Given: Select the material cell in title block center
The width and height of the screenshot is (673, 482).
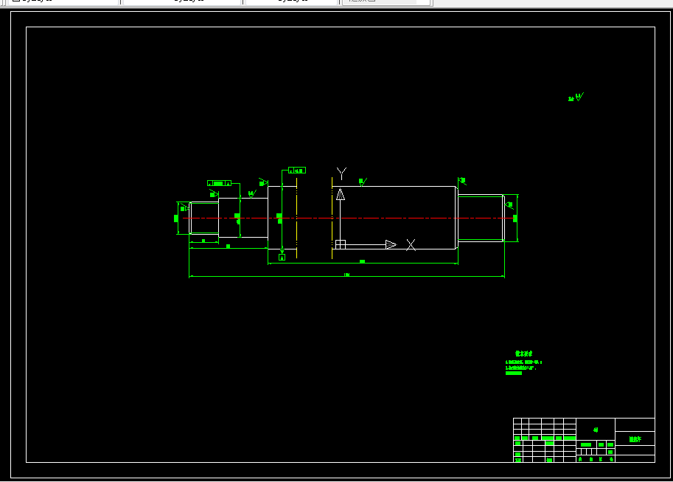Looking at the screenshot, I should coord(596,430).
